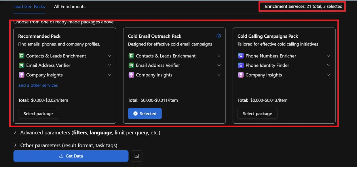This screenshot has width=357, height=192.
Task: Click Company Insights icon in Cold Email Outreach Pack
Action: (131, 75)
